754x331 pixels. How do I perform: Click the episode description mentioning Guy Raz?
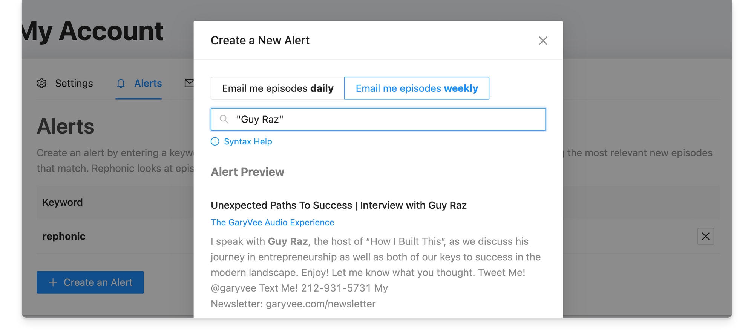pos(376,272)
